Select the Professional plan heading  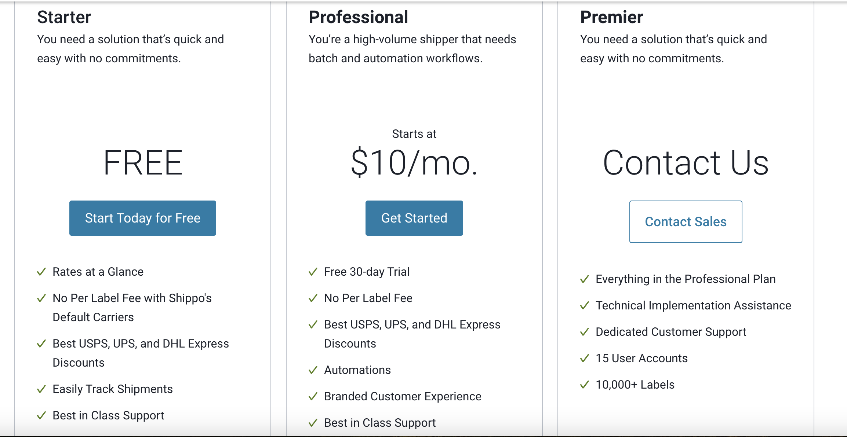point(358,17)
